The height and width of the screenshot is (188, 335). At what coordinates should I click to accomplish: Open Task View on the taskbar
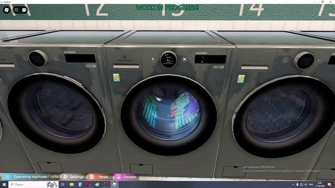63,184
